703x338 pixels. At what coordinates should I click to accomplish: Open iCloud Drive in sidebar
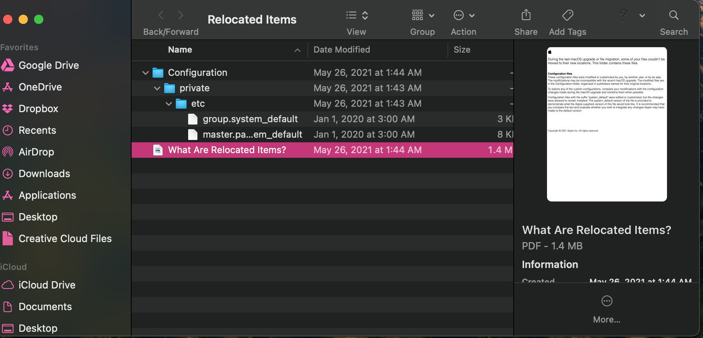point(47,285)
